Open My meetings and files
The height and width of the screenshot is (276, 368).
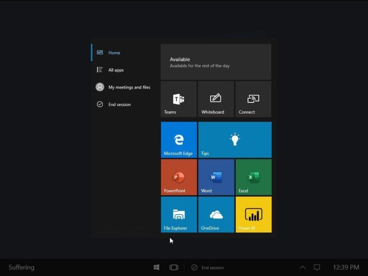coord(129,87)
